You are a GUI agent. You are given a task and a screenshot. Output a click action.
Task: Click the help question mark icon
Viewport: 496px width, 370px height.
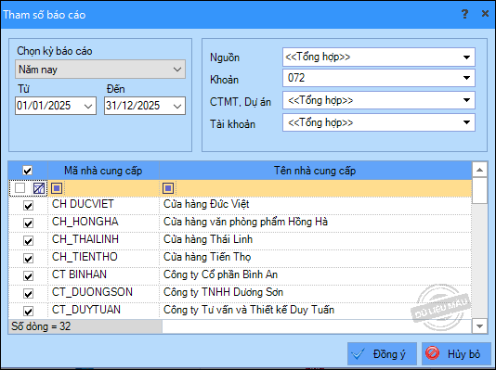coord(464,14)
